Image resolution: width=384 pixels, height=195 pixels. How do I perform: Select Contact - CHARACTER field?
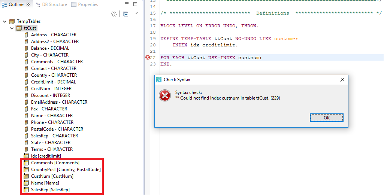pos(54,68)
